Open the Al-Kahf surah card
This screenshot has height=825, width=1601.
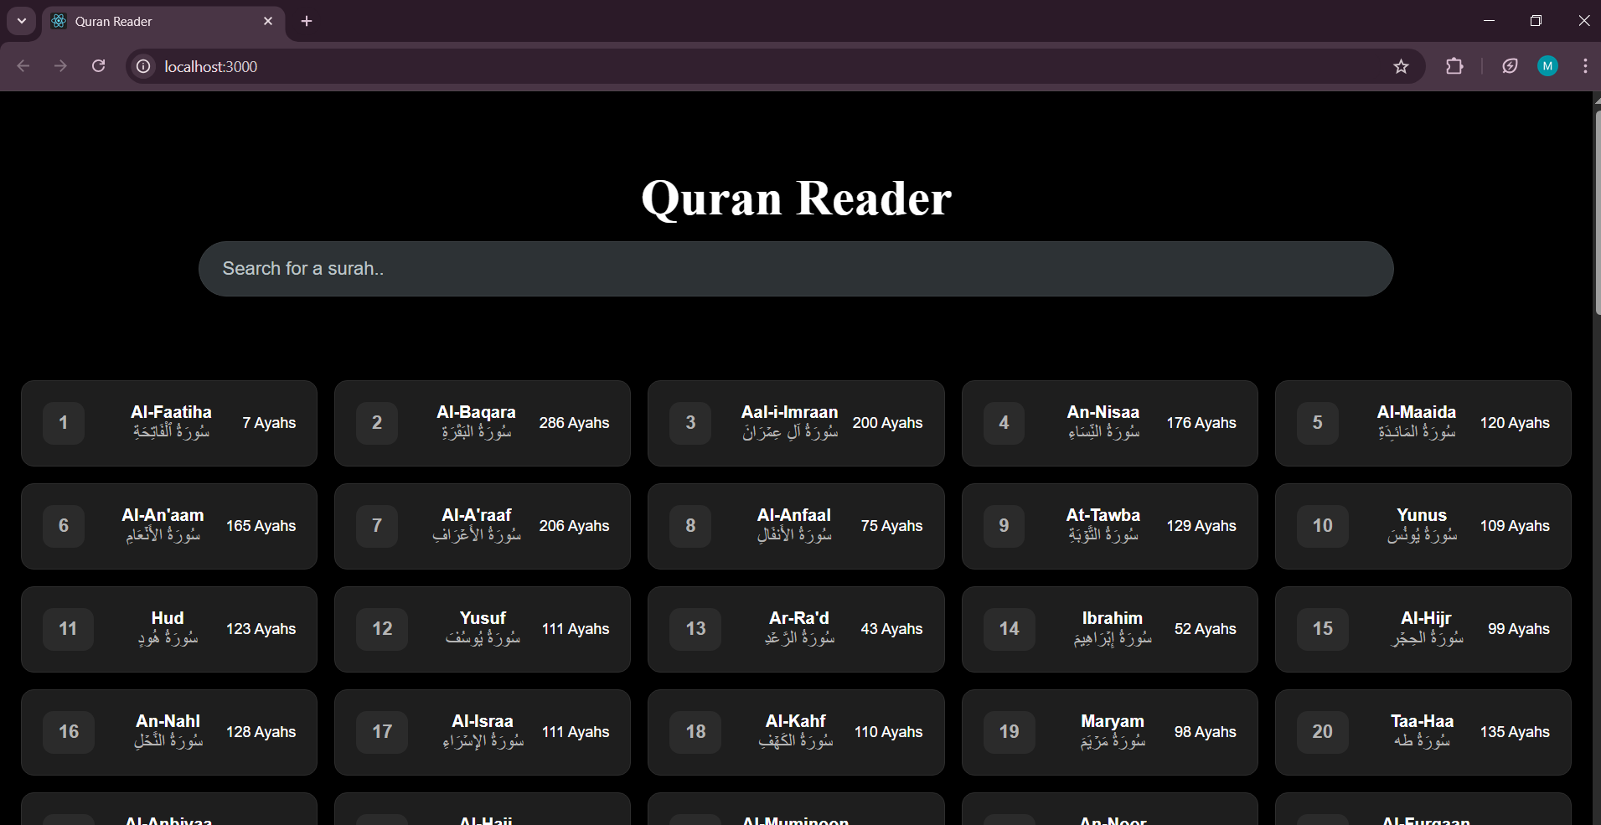[795, 732]
